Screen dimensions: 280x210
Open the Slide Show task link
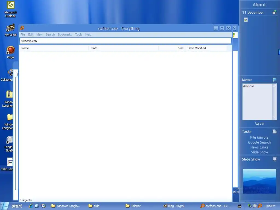point(259,152)
